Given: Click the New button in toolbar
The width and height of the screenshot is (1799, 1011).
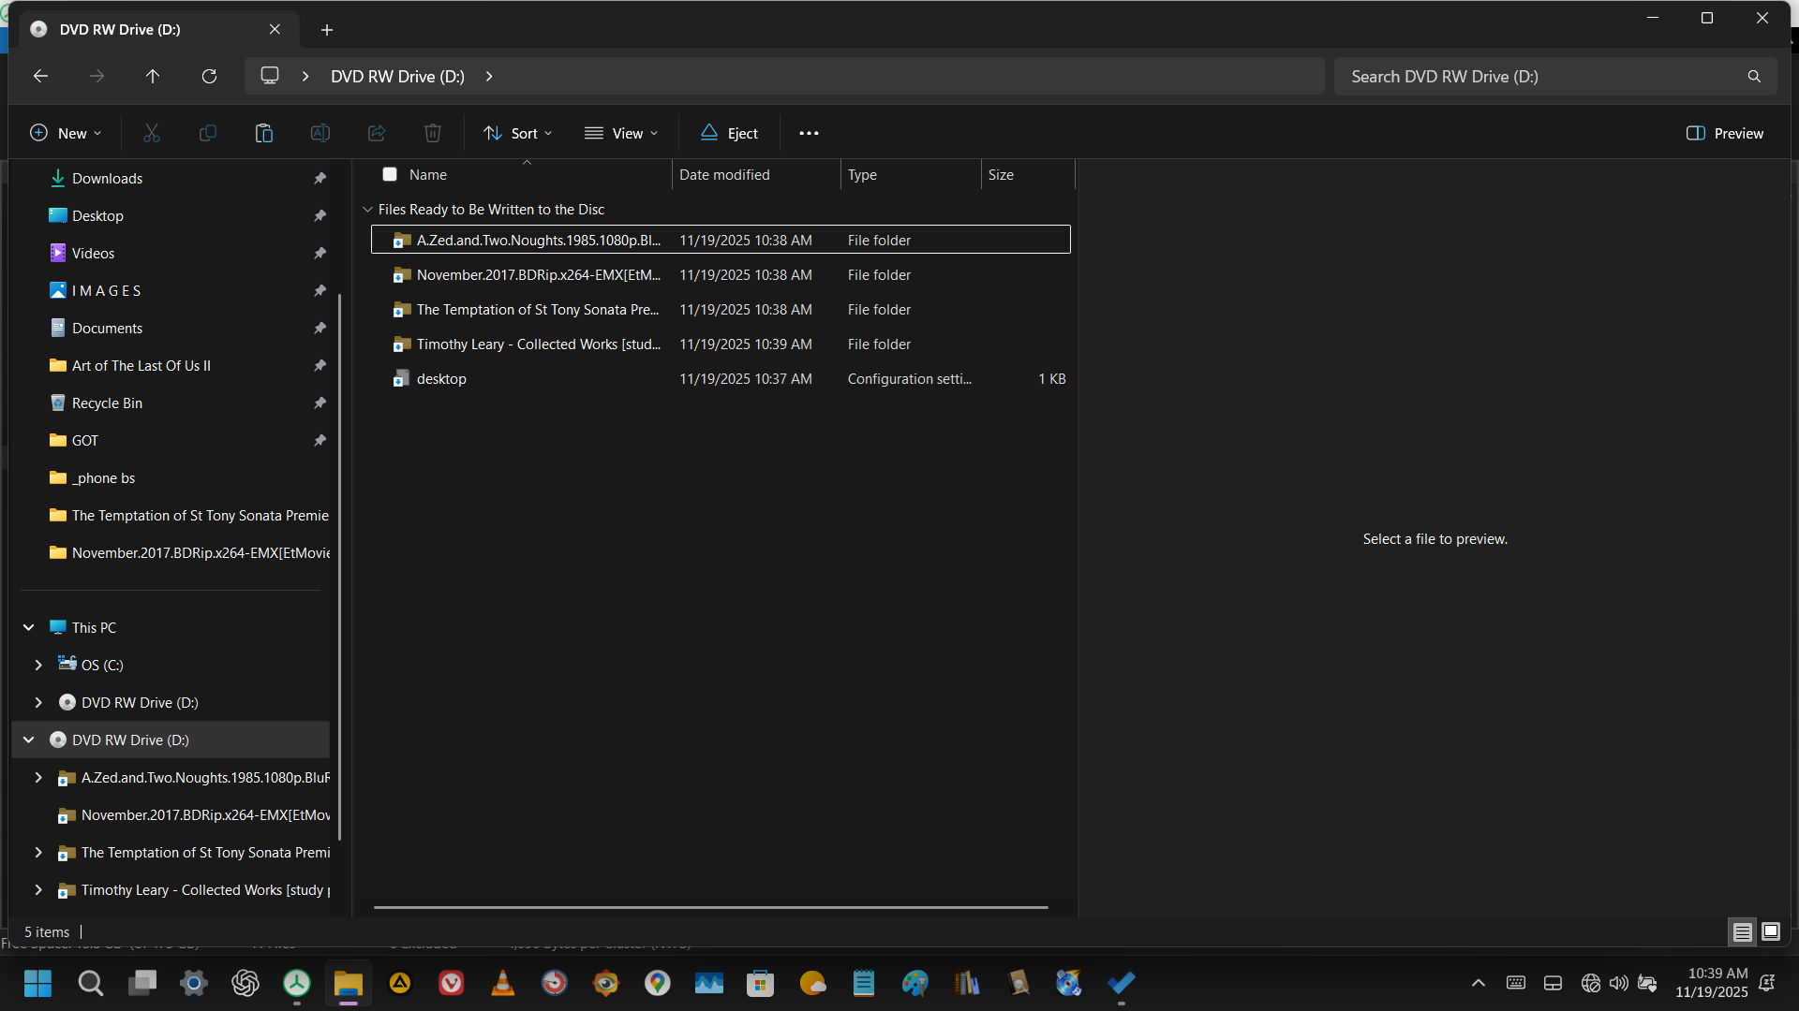Looking at the screenshot, I should pyautogui.click(x=66, y=133).
